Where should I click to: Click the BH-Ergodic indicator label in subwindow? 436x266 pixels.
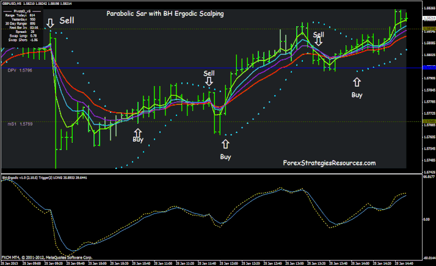[45, 178]
